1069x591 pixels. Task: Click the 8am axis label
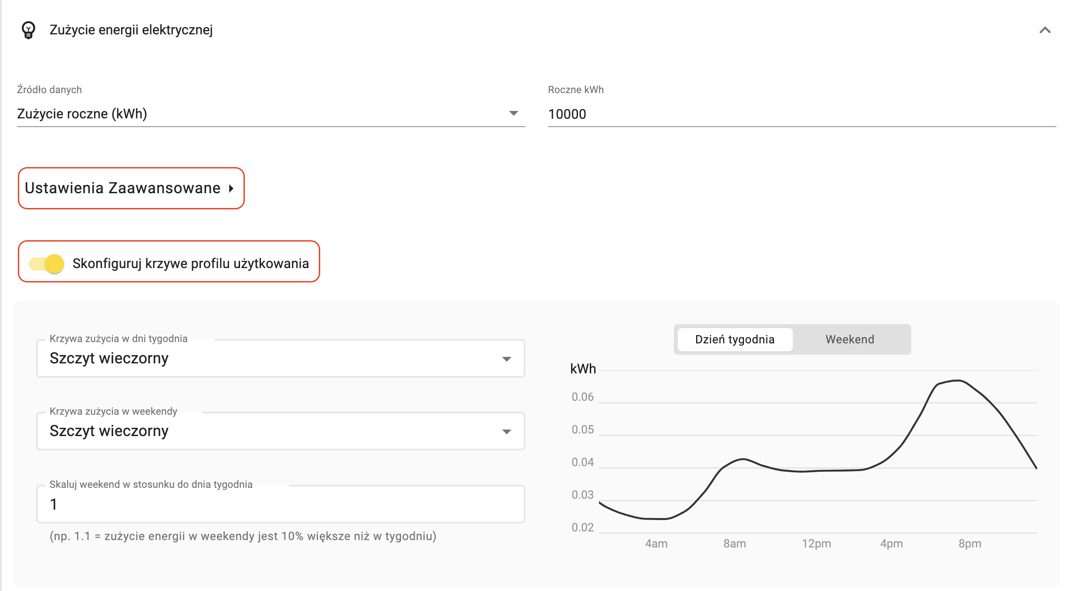coord(734,544)
